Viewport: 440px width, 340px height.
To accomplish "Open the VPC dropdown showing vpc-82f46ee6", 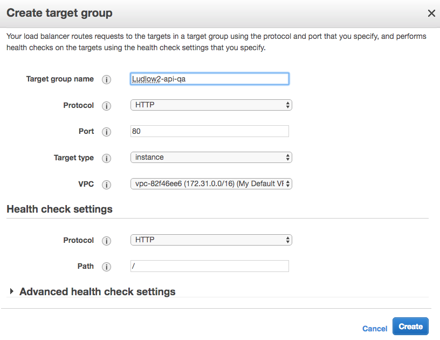I will point(210,183).
